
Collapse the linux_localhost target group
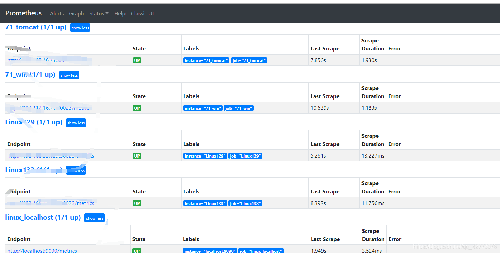coord(94,218)
